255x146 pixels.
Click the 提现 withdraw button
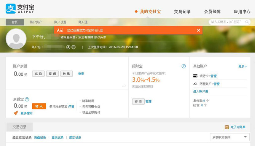[x=53, y=74]
